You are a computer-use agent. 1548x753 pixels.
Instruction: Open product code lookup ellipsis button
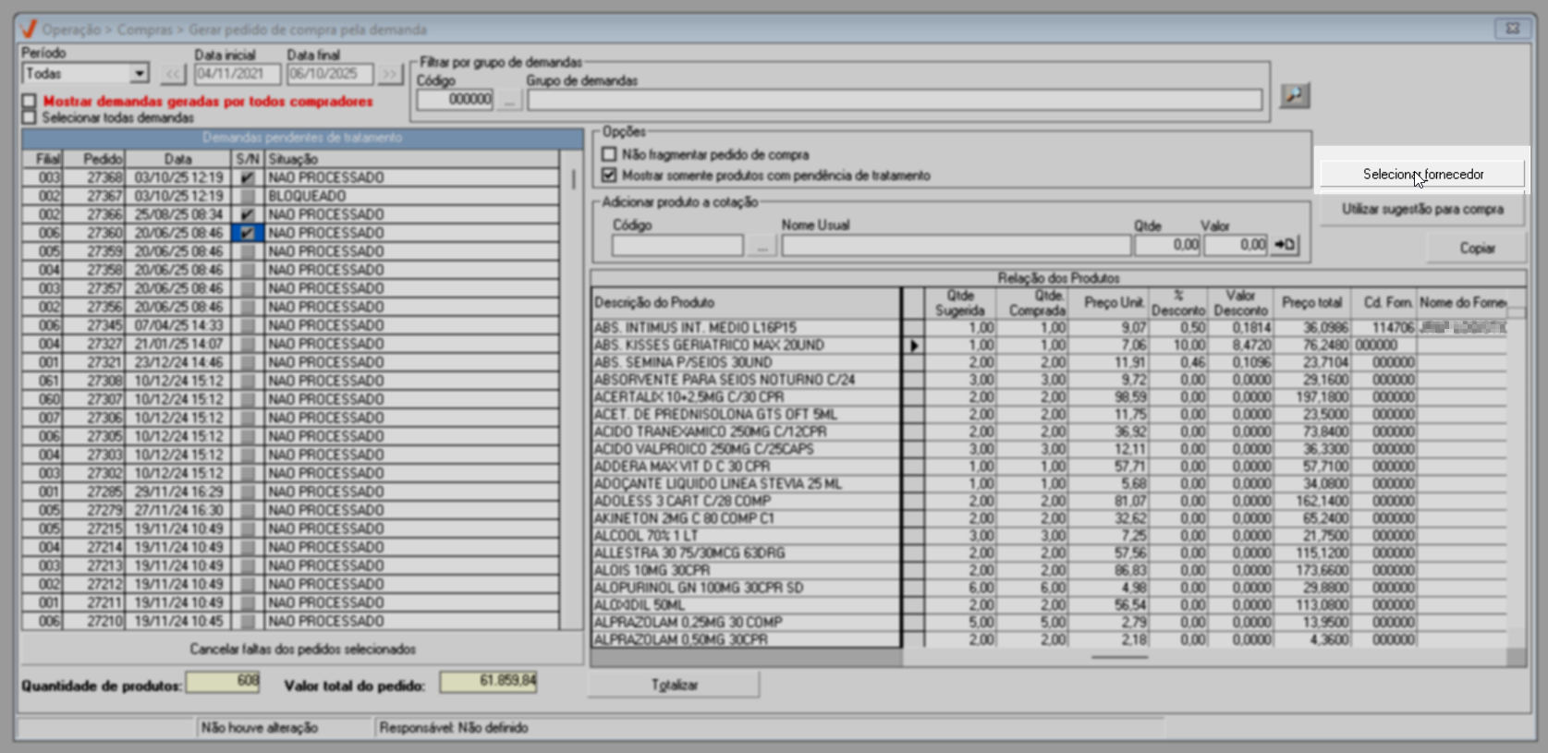(x=761, y=246)
